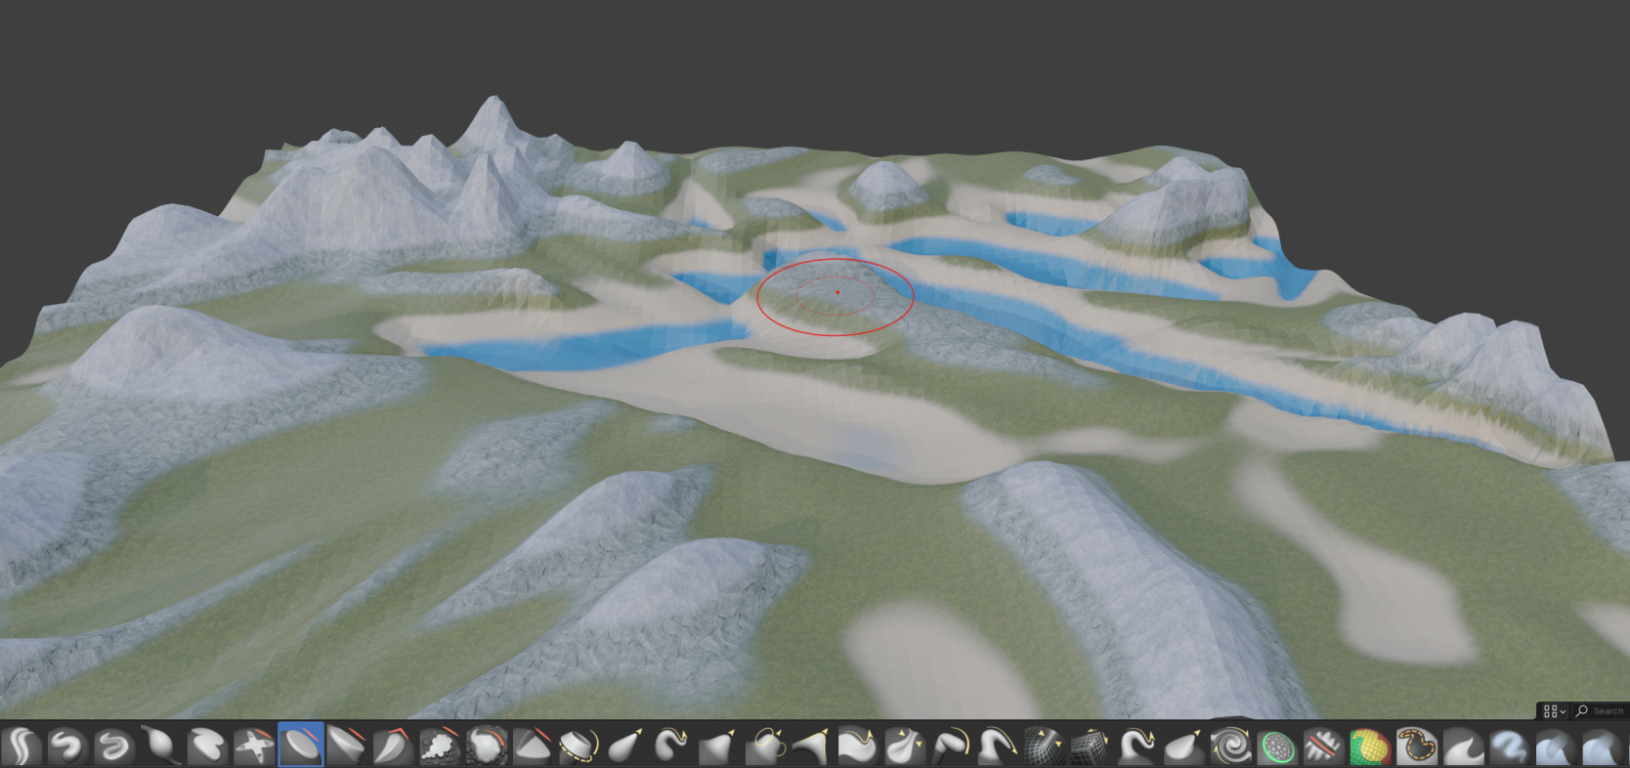
Task: Select the light cone Thumb brush with yellow tip
Action: coord(1183,746)
